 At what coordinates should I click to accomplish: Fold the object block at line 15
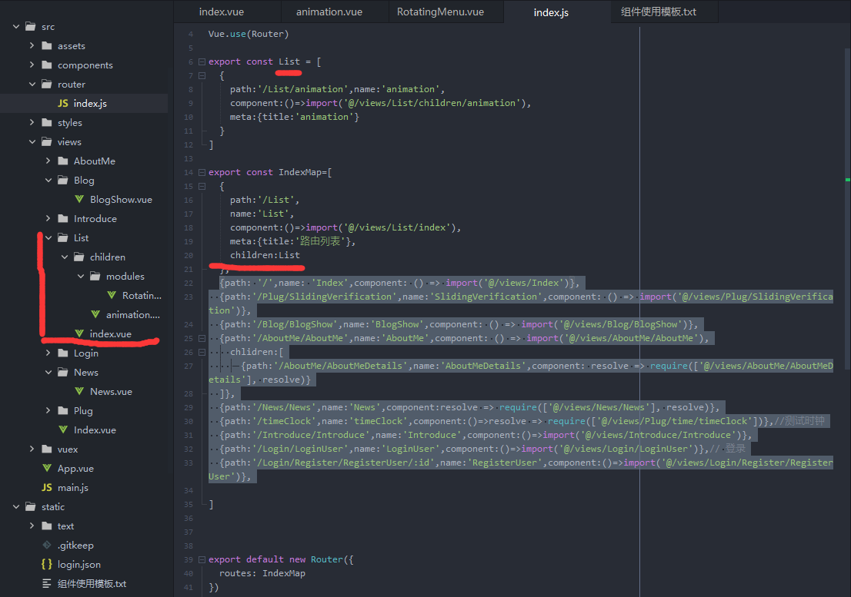point(202,187)
